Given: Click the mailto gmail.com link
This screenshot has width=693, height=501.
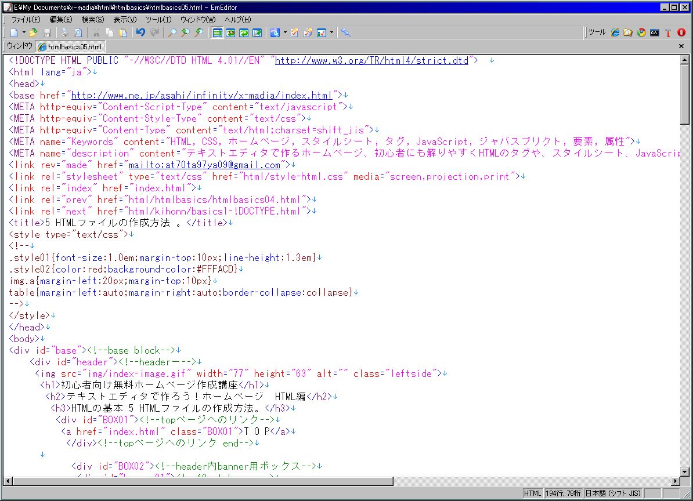Looking at the screenshot, I should [x=204, y=165].
